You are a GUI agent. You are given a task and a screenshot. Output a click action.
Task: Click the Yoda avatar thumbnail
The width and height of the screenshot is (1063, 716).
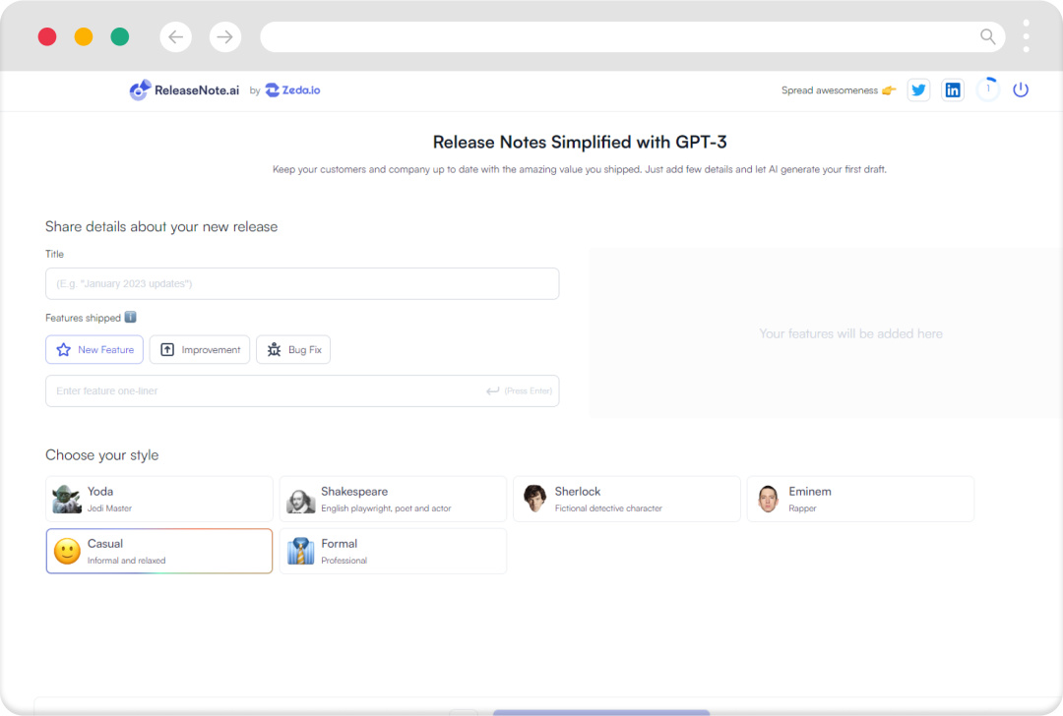[x=67, y=500]
